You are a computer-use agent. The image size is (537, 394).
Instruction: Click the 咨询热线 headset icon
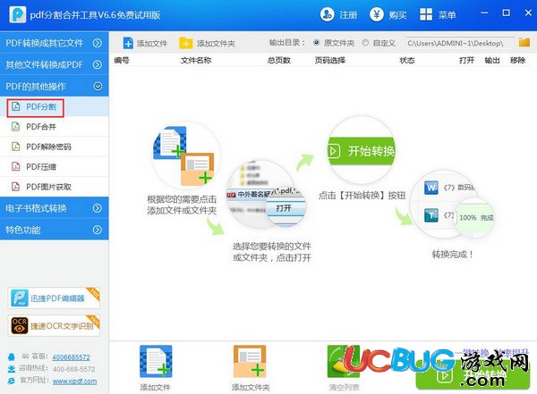(x=12, y=369)
